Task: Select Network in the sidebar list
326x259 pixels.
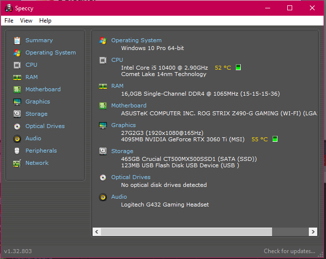Action: click(x=37, y=163)
